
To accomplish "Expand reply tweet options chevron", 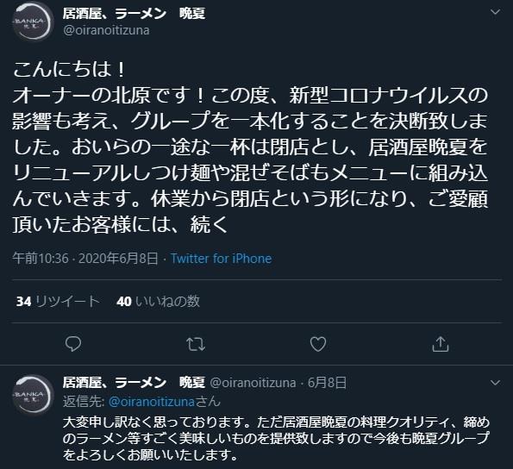I will tap(496, 383).
